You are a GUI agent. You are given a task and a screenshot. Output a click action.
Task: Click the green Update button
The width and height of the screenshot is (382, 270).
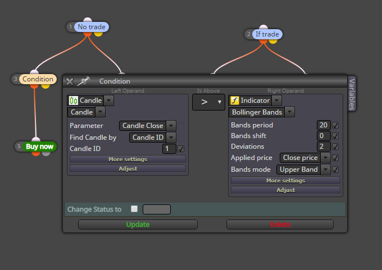coord(138,225)
